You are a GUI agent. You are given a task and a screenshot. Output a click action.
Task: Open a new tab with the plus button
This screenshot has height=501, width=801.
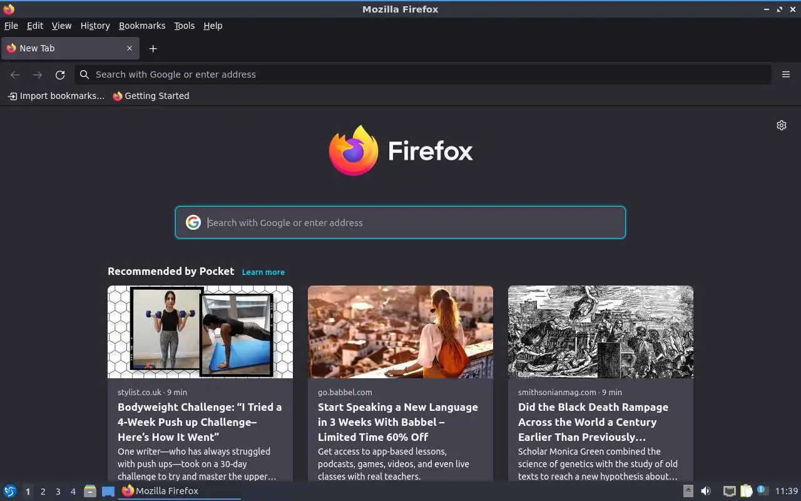coord(153,48)
